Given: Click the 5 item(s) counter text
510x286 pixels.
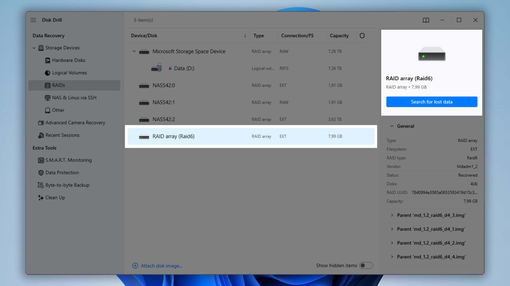Looking at the screenshot, I should coord(144,20).
